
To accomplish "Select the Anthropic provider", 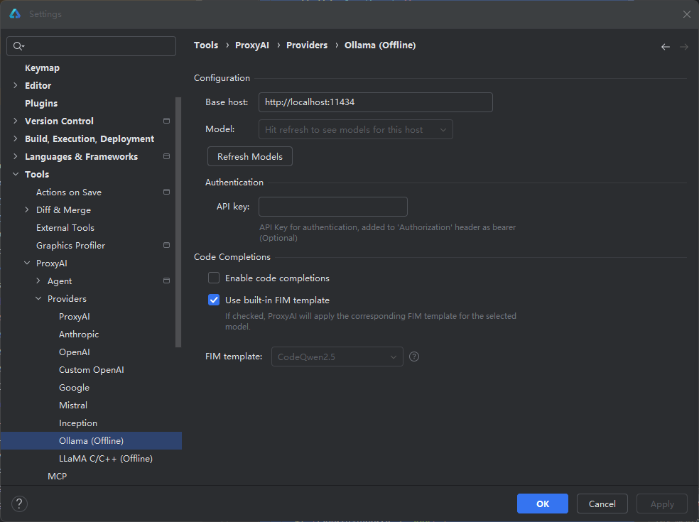I will tap(79, 335).
